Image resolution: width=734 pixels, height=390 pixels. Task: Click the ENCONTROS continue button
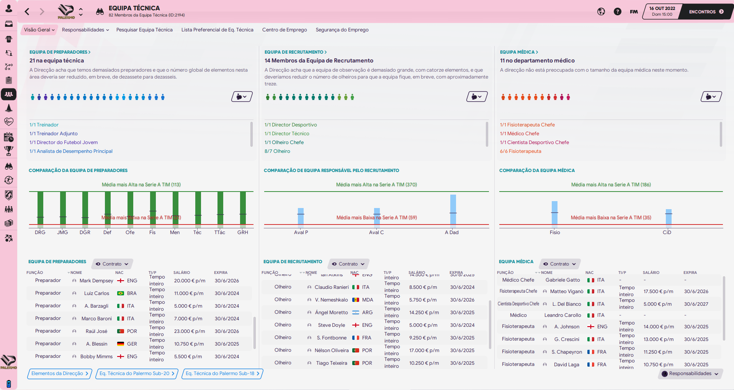click(706, 11)
